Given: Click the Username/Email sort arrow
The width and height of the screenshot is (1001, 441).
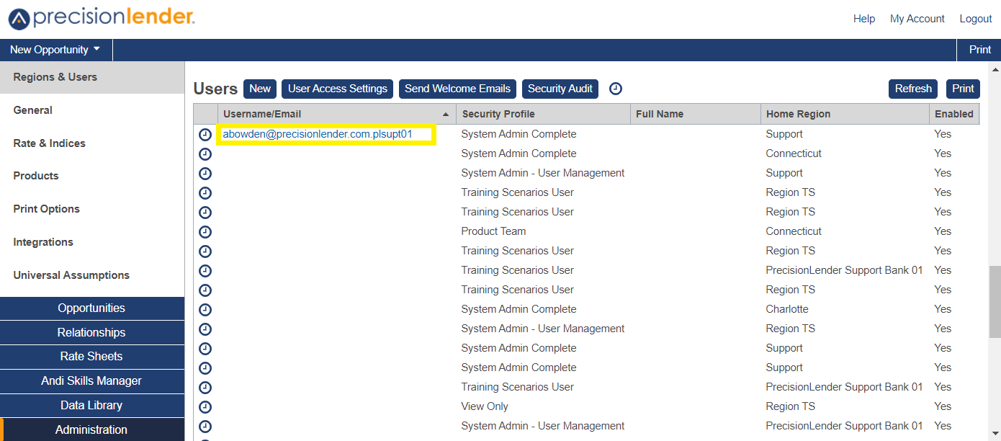Looking at the screenshot, I should tap(446, 115).
